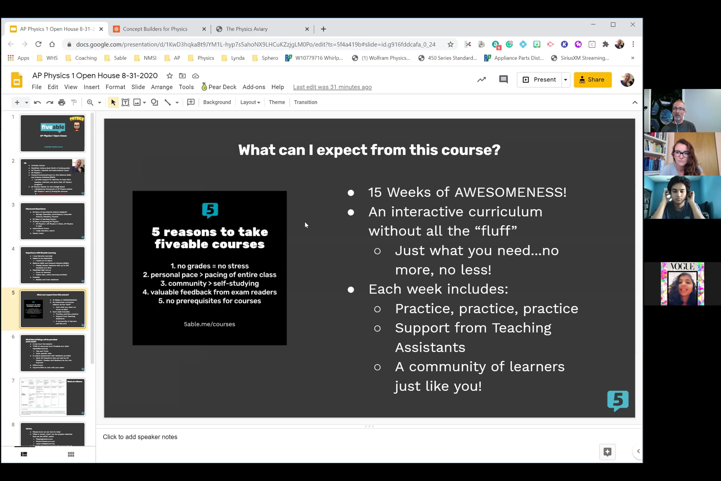Click the Explore button bottom right
The image size is (721, 481).
point(607,452)
